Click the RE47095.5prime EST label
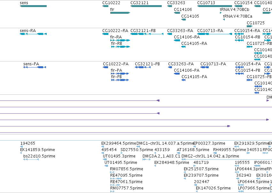 (127, 175)
